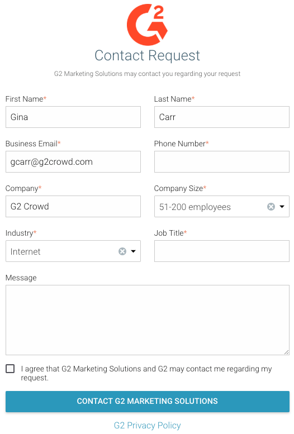Screen dimensions: 294x434
Task: Focus the Last Name field with Carr
Action: tap(222, 117)
